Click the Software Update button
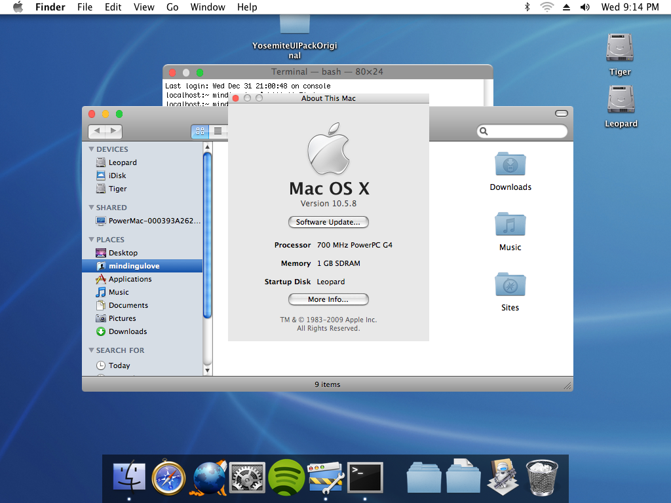Viewport: 671px width, 503px height. (x=328, y=222)
